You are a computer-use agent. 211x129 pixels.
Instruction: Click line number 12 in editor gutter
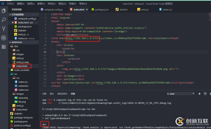point(45,52)
